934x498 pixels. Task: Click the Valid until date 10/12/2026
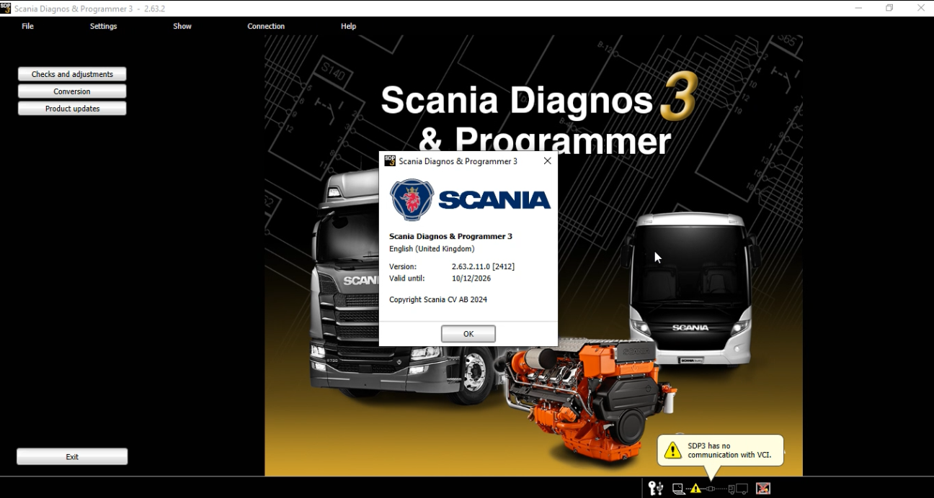[x=471, y=278]
